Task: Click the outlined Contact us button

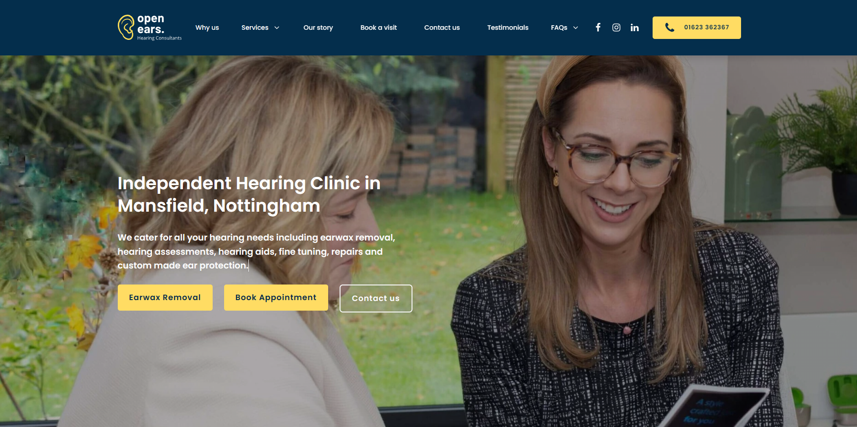Action: click(x=376, y=298)
